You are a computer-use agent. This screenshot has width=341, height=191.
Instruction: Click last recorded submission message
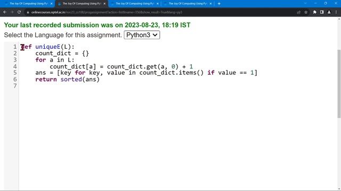pos(97,25)
